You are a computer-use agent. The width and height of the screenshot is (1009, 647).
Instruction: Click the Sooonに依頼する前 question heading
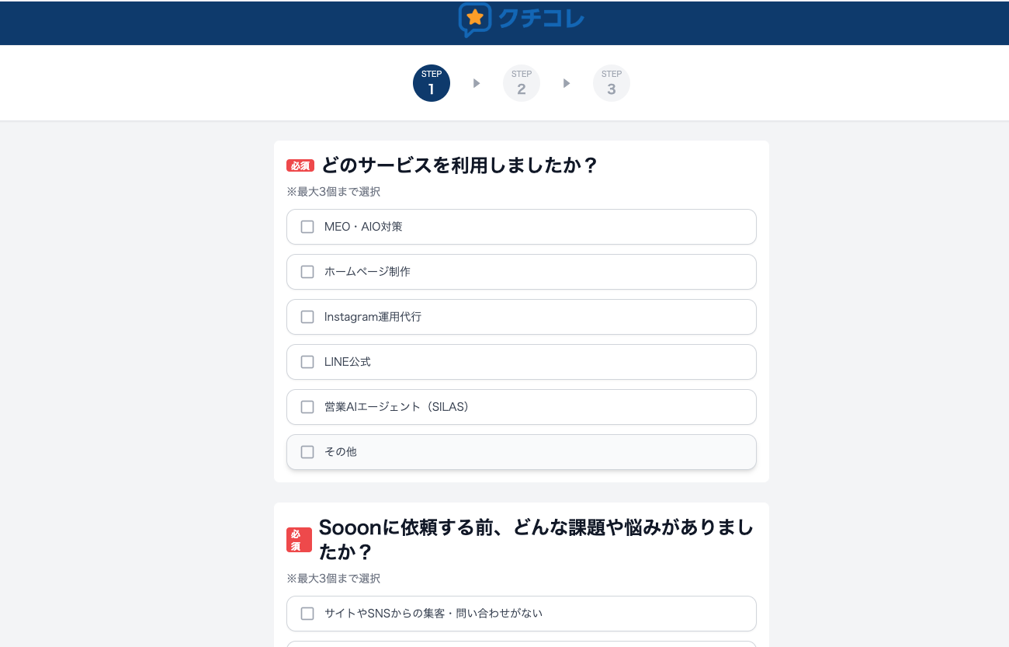click(x=536, y=540)
